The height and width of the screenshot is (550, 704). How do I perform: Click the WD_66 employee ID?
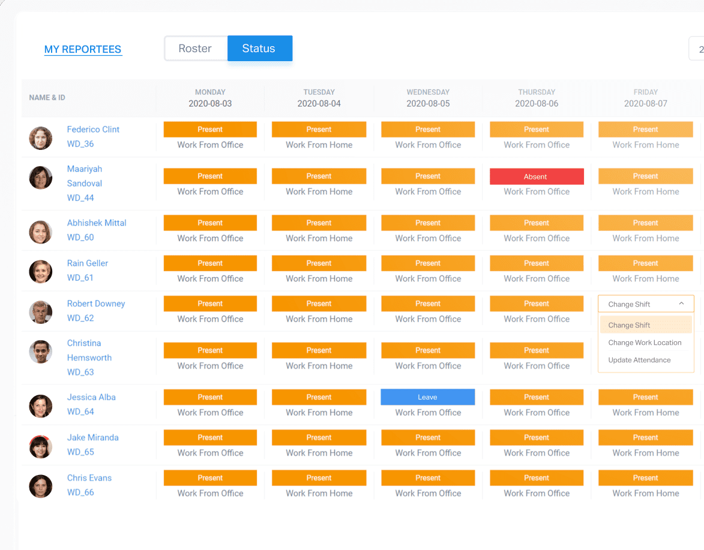[80, 492]
